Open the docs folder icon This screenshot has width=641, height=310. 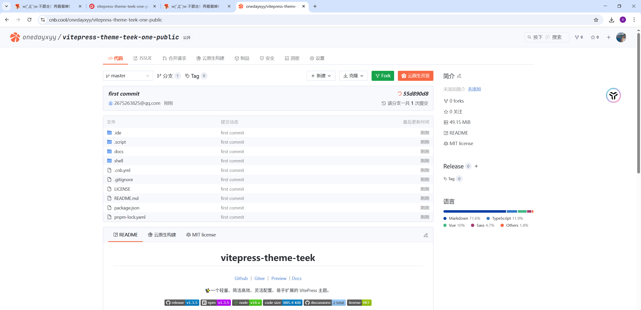tap(109, 151)
